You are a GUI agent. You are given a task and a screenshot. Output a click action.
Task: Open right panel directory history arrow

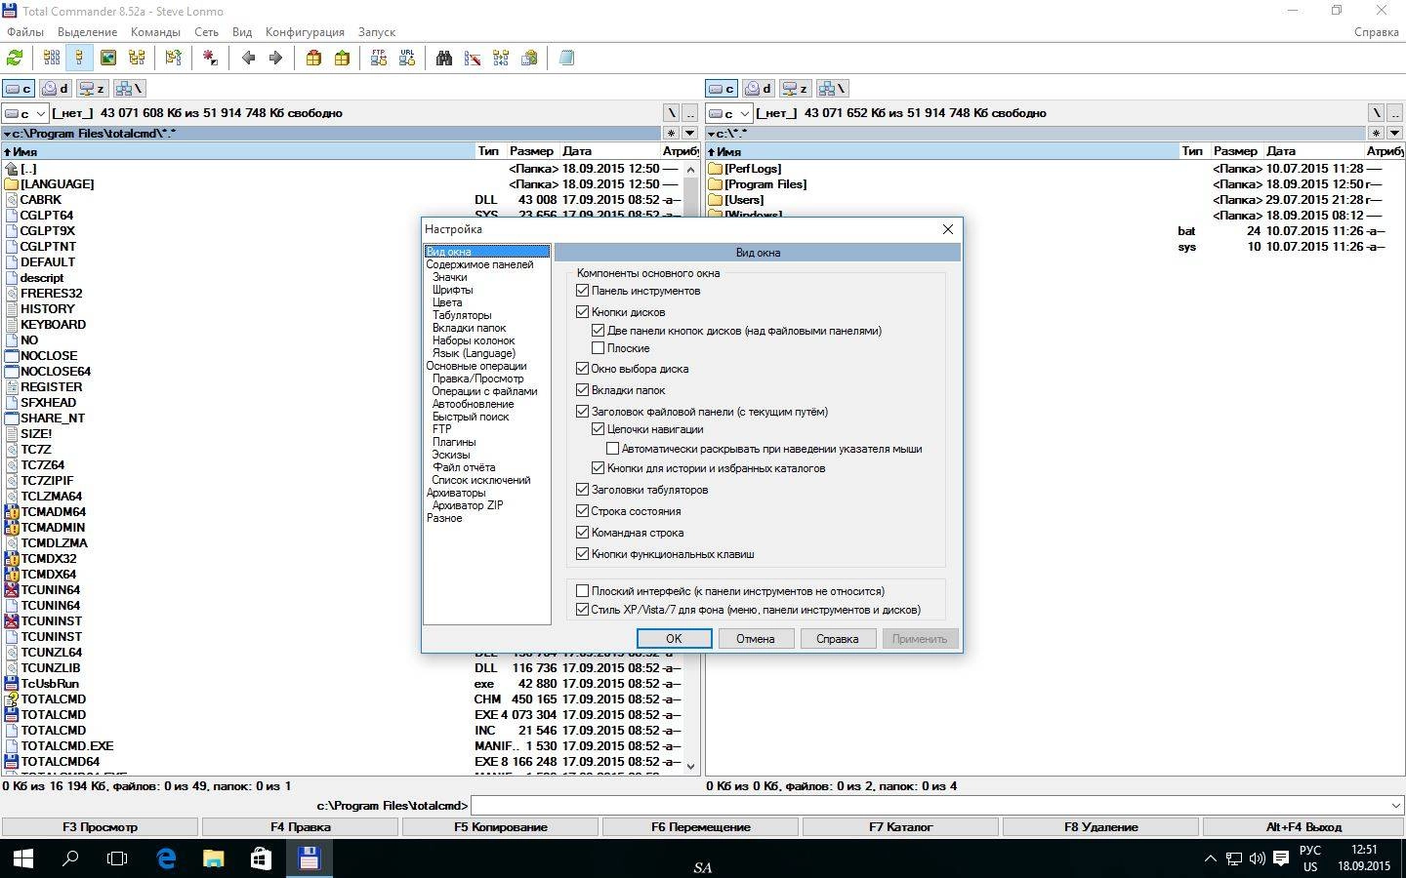[1394, 134]
